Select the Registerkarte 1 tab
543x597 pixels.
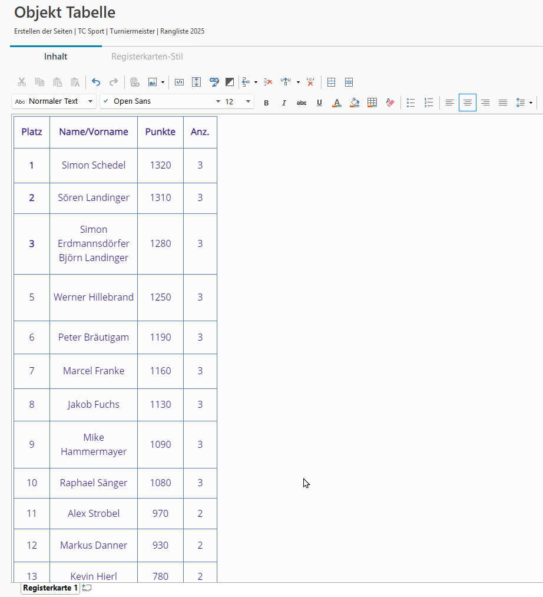point(50,588)
